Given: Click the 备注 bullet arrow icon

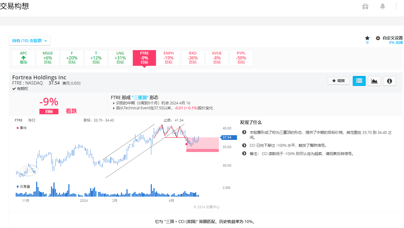Looking at the screenshot, I should [244, 154].
